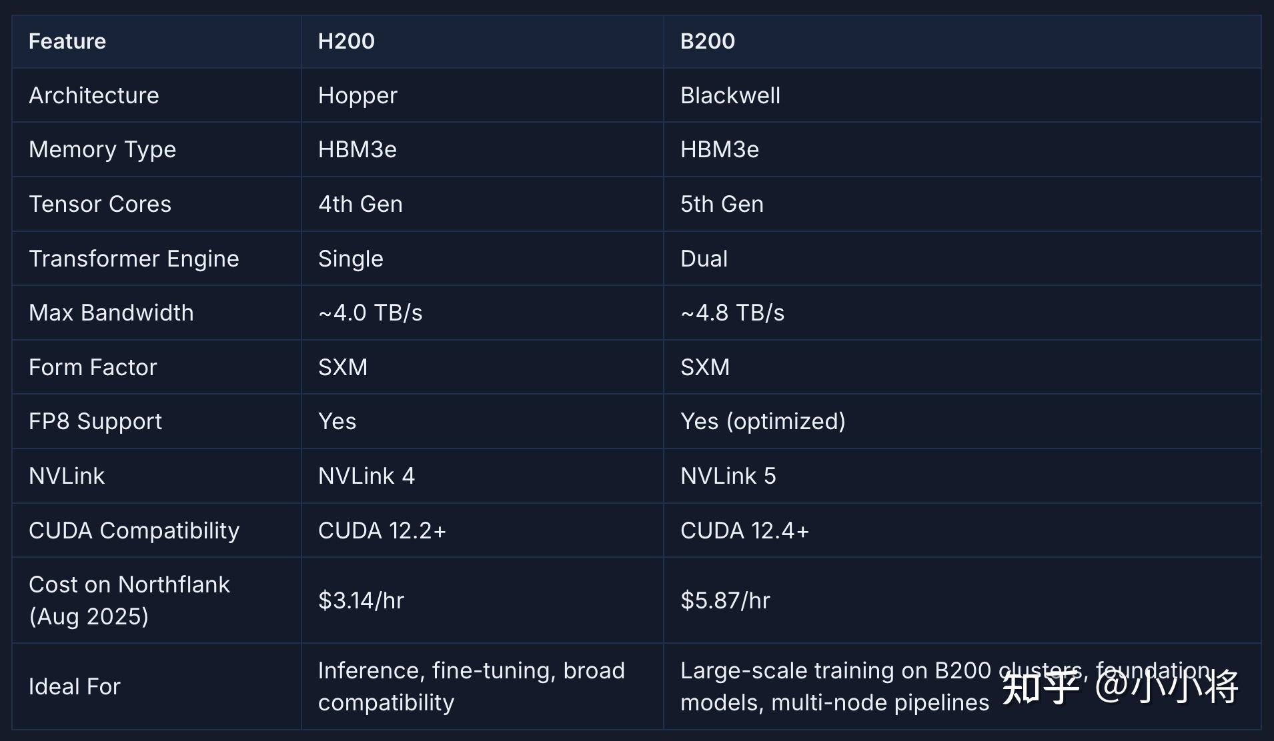This screenshot has width=1274, height=741.
Task: Click the $3.14/hr cost value
Action: point(361,600)
